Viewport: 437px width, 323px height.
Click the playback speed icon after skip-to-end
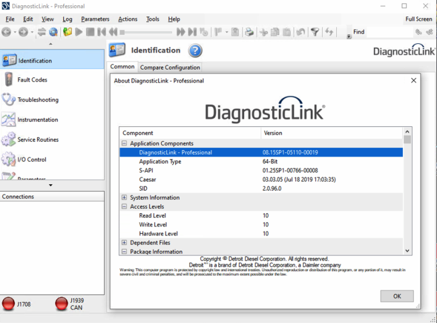tap(204, 32)
